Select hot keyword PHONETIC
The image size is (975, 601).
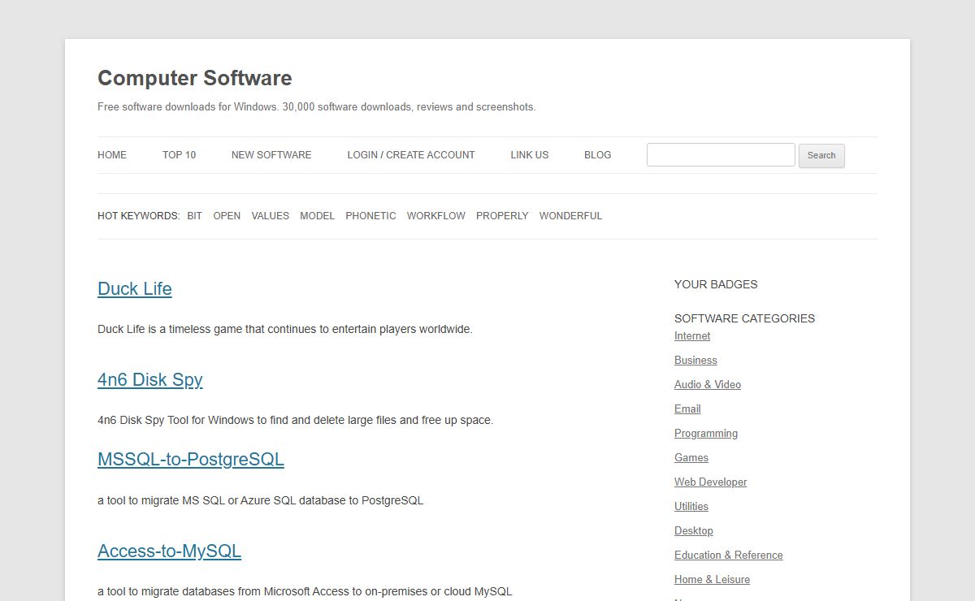(x=370, y=216)
